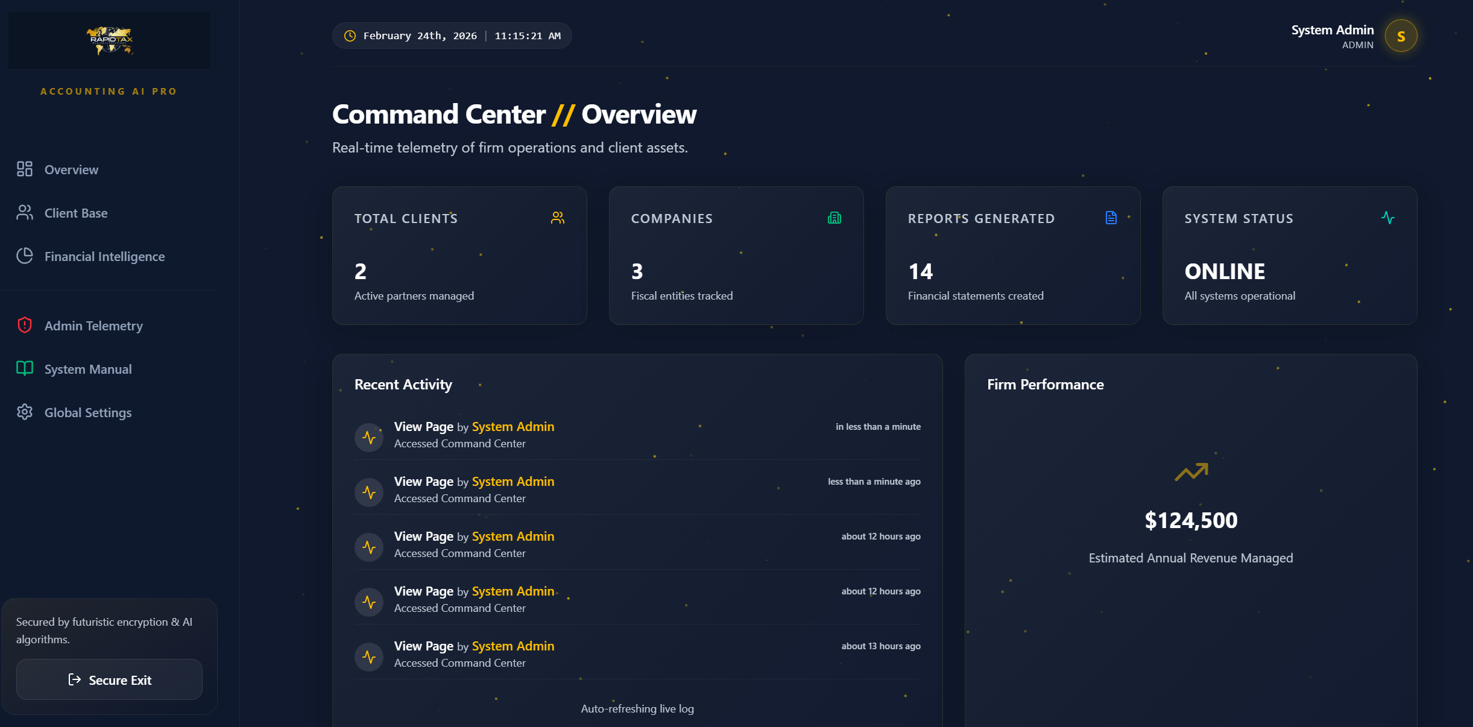The height and width of the screenshot is (727, 1473).
Task: Click the red Admin Telemetry shield icon
Action: pyautogui.click(x=25, y=326)
